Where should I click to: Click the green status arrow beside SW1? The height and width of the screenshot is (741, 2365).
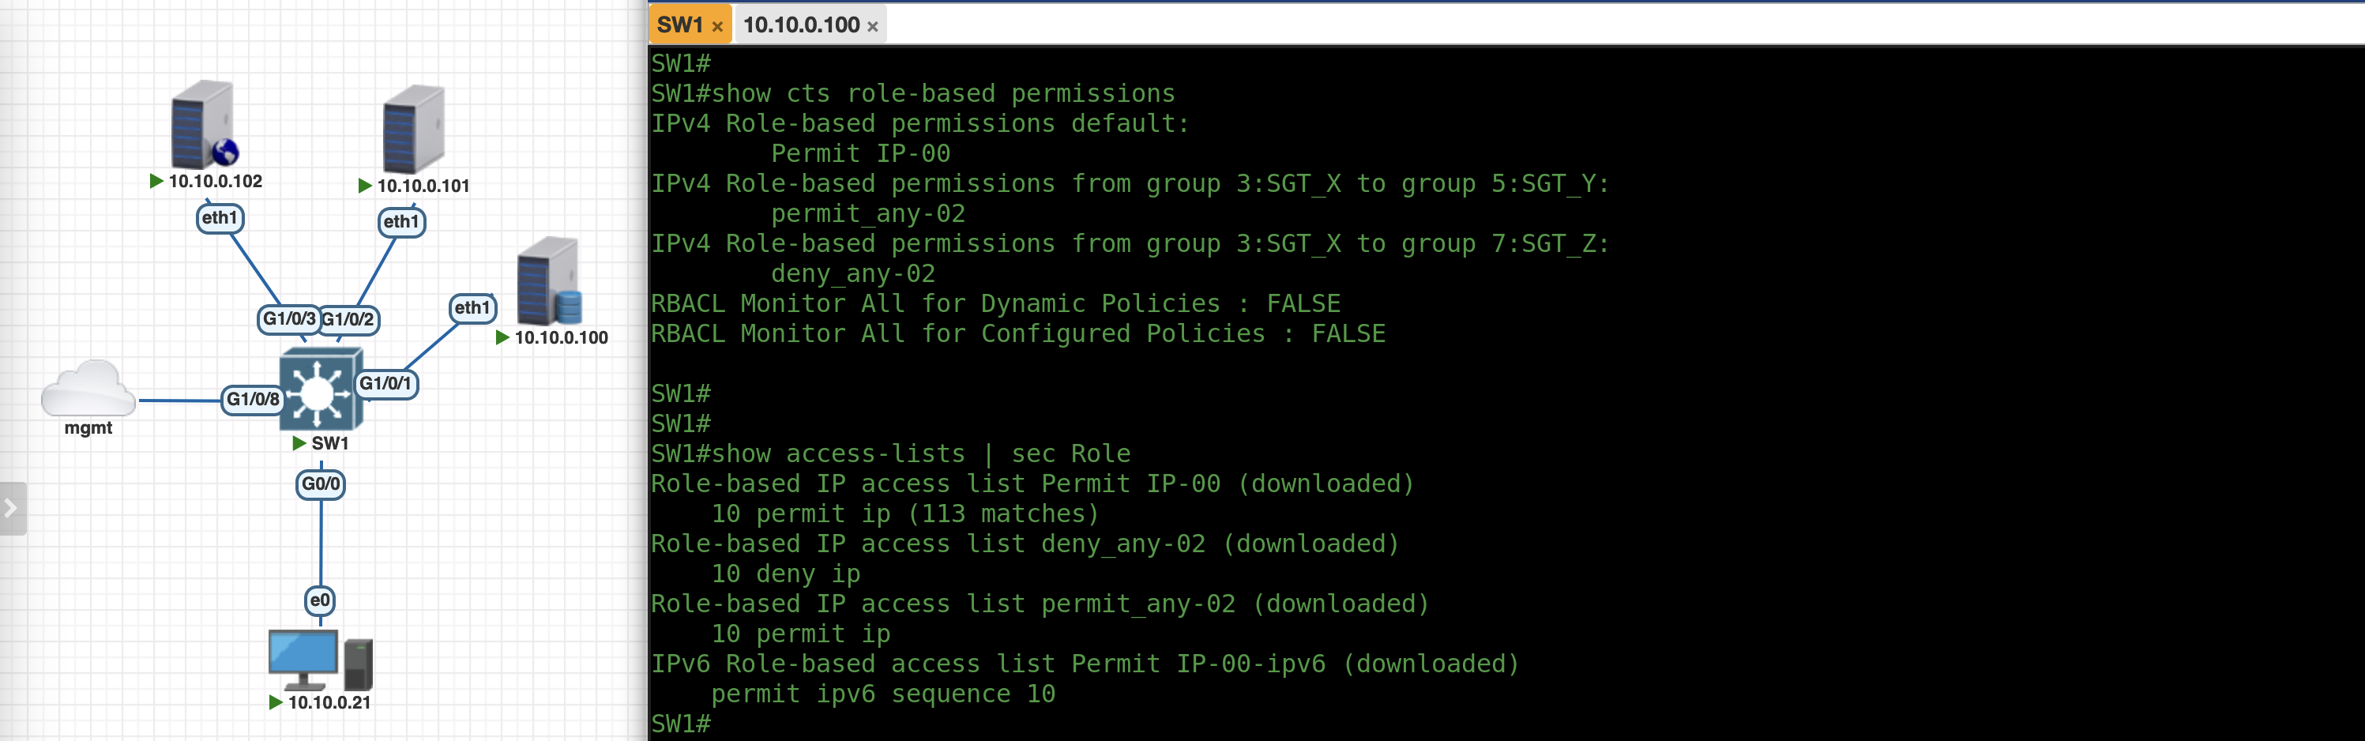point(299,443)
